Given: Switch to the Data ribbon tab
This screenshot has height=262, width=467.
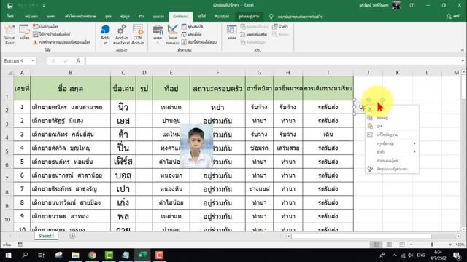Looking at the screenshot, I should click(x=125, y=16).
